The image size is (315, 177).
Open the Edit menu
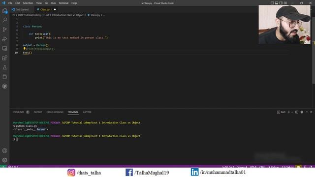[x=18, y=3]
